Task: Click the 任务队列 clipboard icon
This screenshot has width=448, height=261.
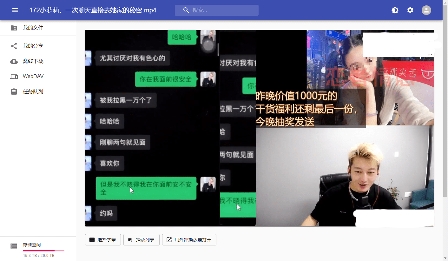Action: [x=14, y=92]
